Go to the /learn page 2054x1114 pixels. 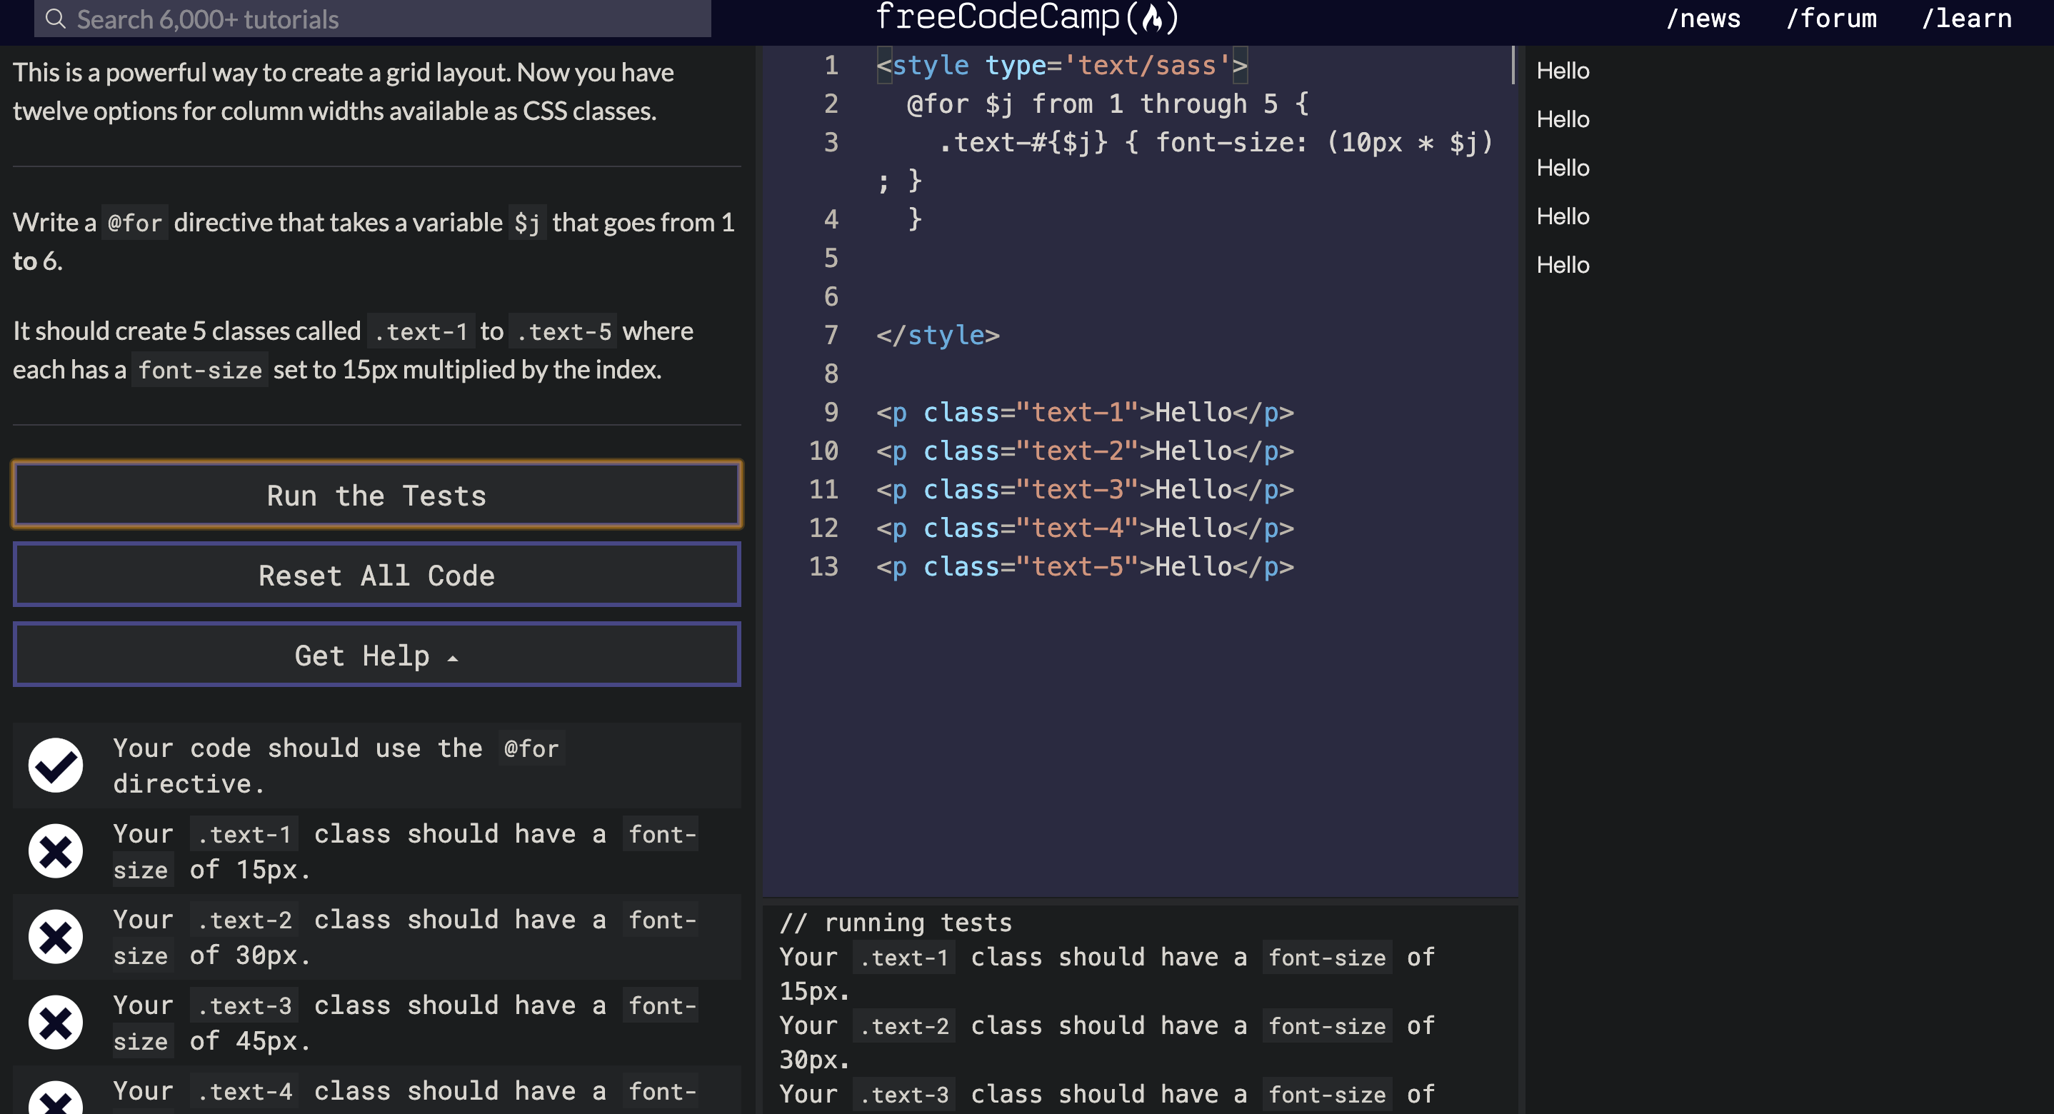[1966, 19]
